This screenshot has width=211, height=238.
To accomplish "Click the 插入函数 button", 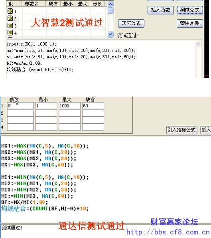I will tap(160, 10).
